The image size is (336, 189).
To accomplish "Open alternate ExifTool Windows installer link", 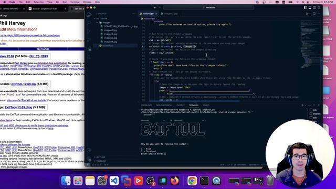I will tap(27, 100).
